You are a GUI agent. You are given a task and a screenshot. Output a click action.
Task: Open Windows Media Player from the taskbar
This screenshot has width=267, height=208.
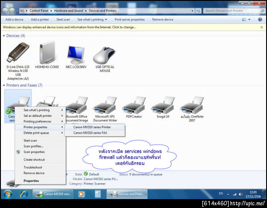81,194
